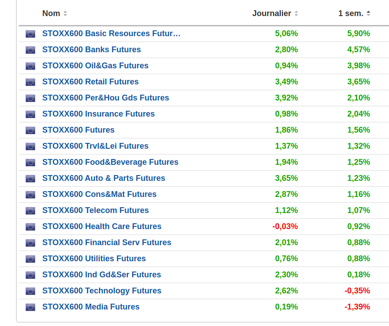The height and width of the screenshot is (326, 389).
Task: Sort the table by Nom column arrows
Action: tap(65, 13)
